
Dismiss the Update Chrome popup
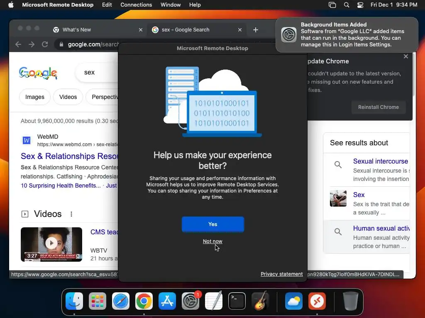tap(406, 56)
